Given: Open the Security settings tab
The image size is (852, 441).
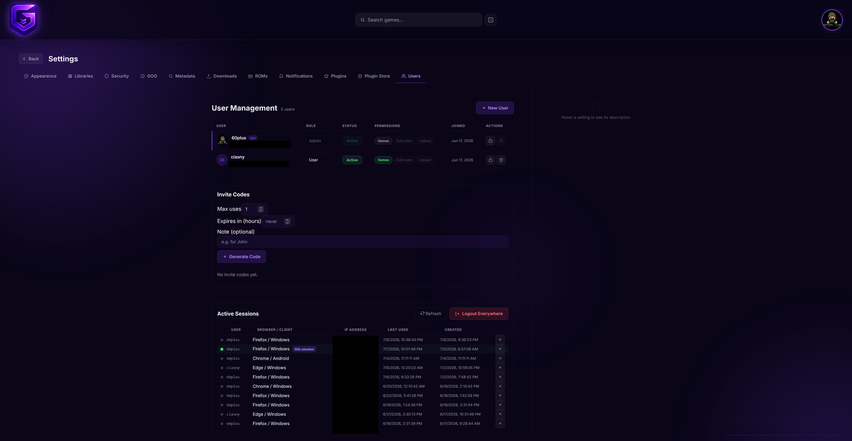Looking at the screenshot, I should (117, 76).
